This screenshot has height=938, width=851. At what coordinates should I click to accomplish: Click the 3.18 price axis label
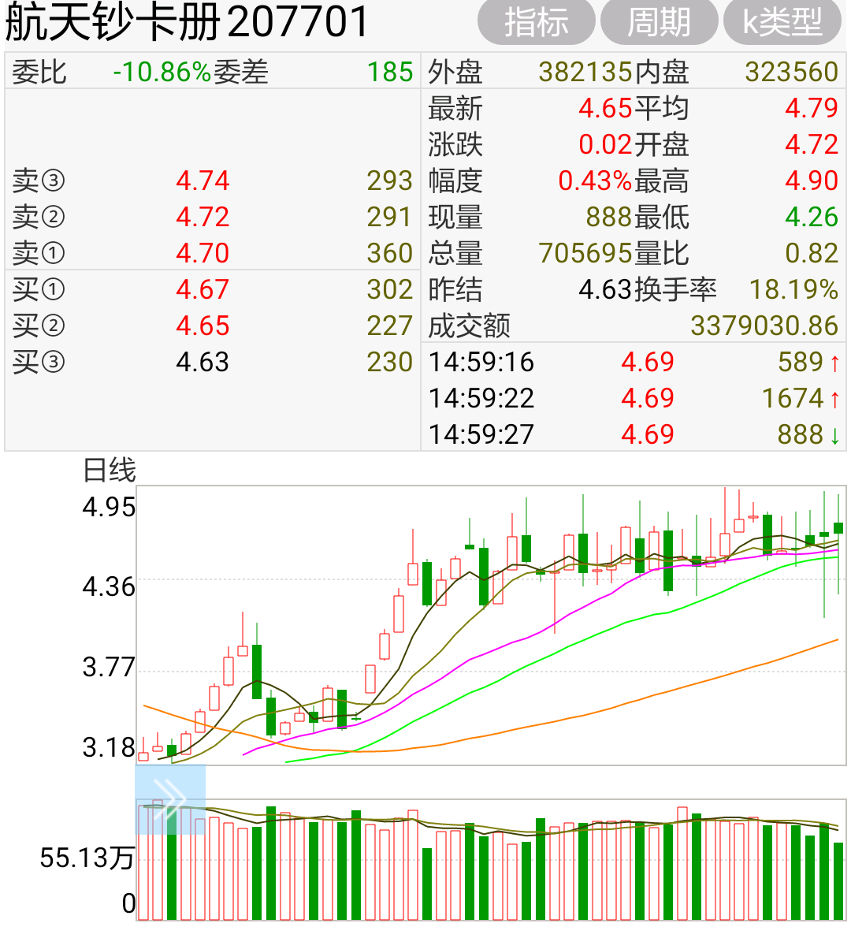tap(109, 747)
